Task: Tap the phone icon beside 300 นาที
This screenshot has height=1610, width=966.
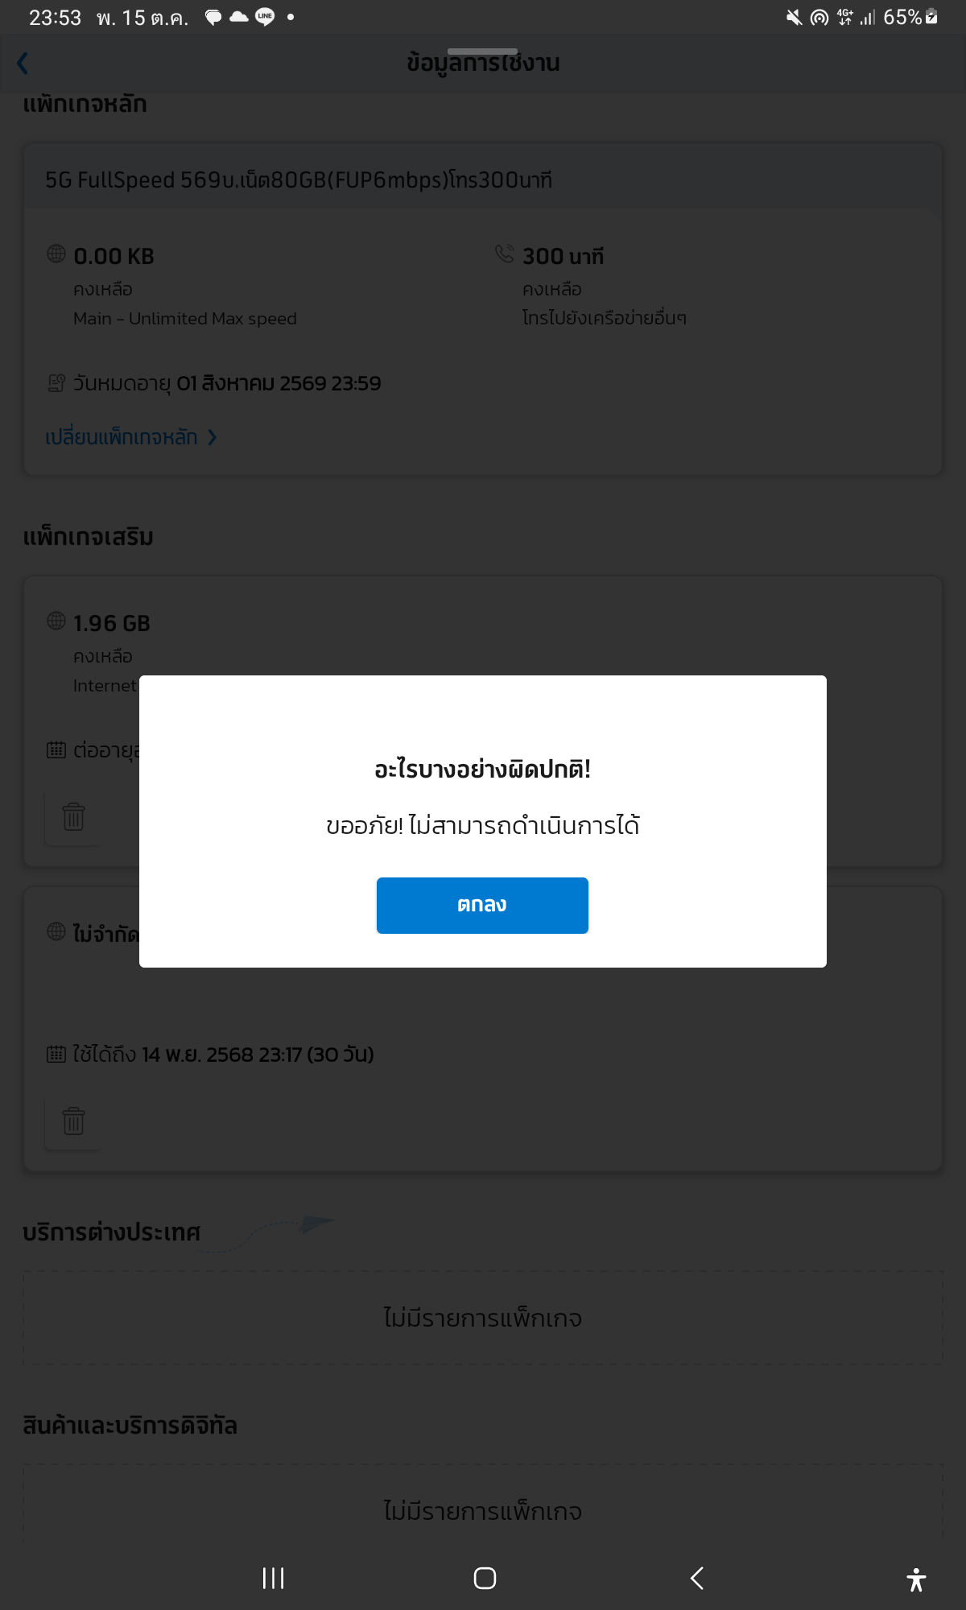Action: (x=505, y=254)
